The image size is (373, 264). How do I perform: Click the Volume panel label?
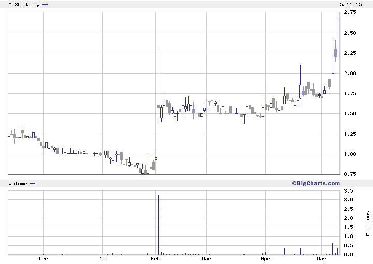18,183
